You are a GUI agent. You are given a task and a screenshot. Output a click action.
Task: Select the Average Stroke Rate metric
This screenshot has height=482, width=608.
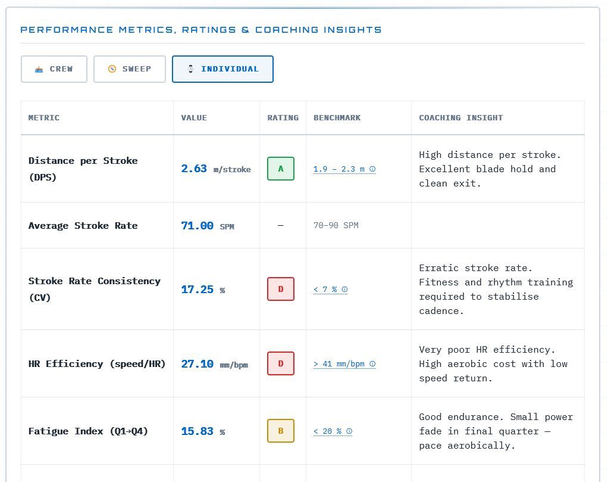[x=83, y=226]
